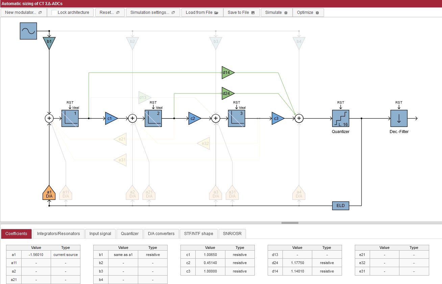
Task: Click the d24 value 1.17750
Action: [x=297, y=263]
